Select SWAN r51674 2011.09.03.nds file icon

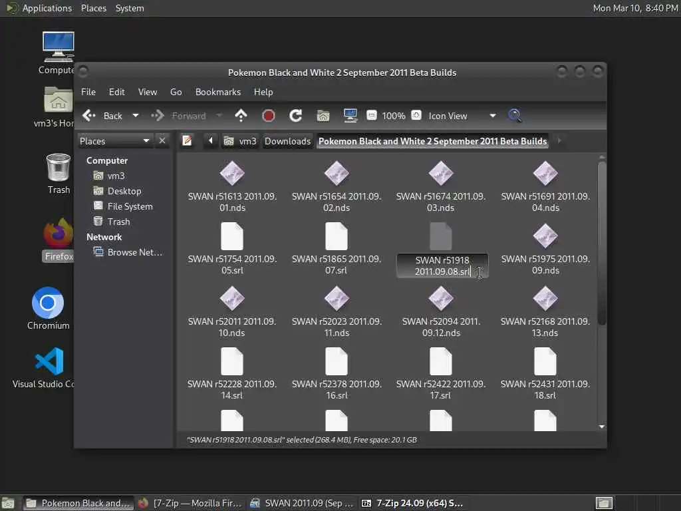coord(441,174)
